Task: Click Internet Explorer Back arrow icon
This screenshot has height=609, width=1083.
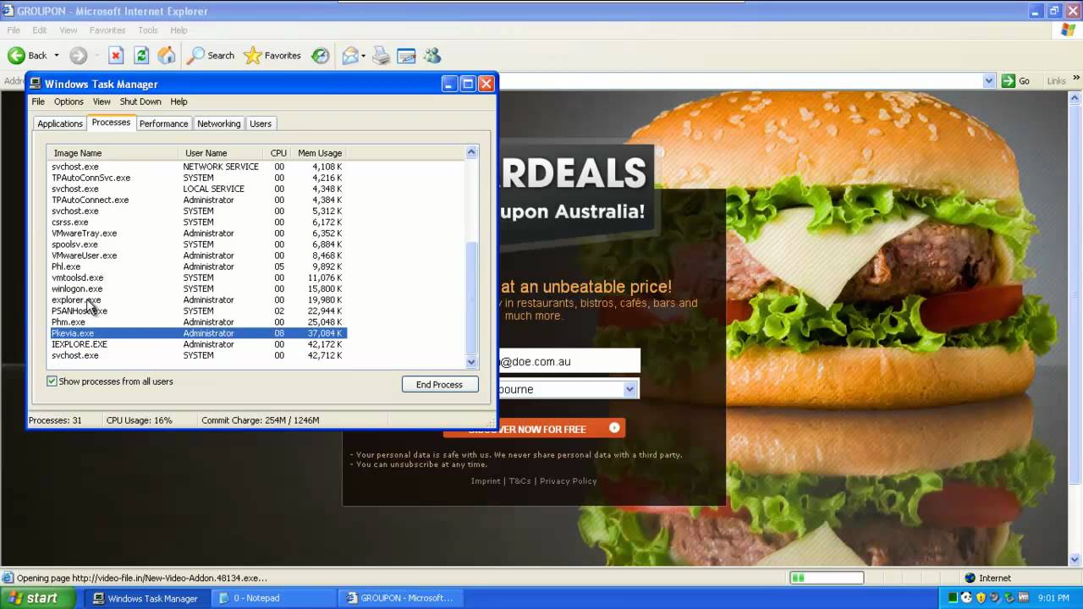Action: pyautogui.click(x=16, y=56)
